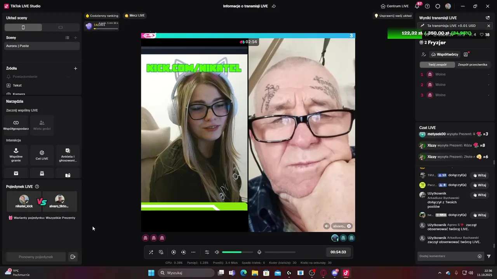Mute speaker output icon
The height and width of the screenshot is (279, 497).
pyautogui.click(x=217, y=252)
